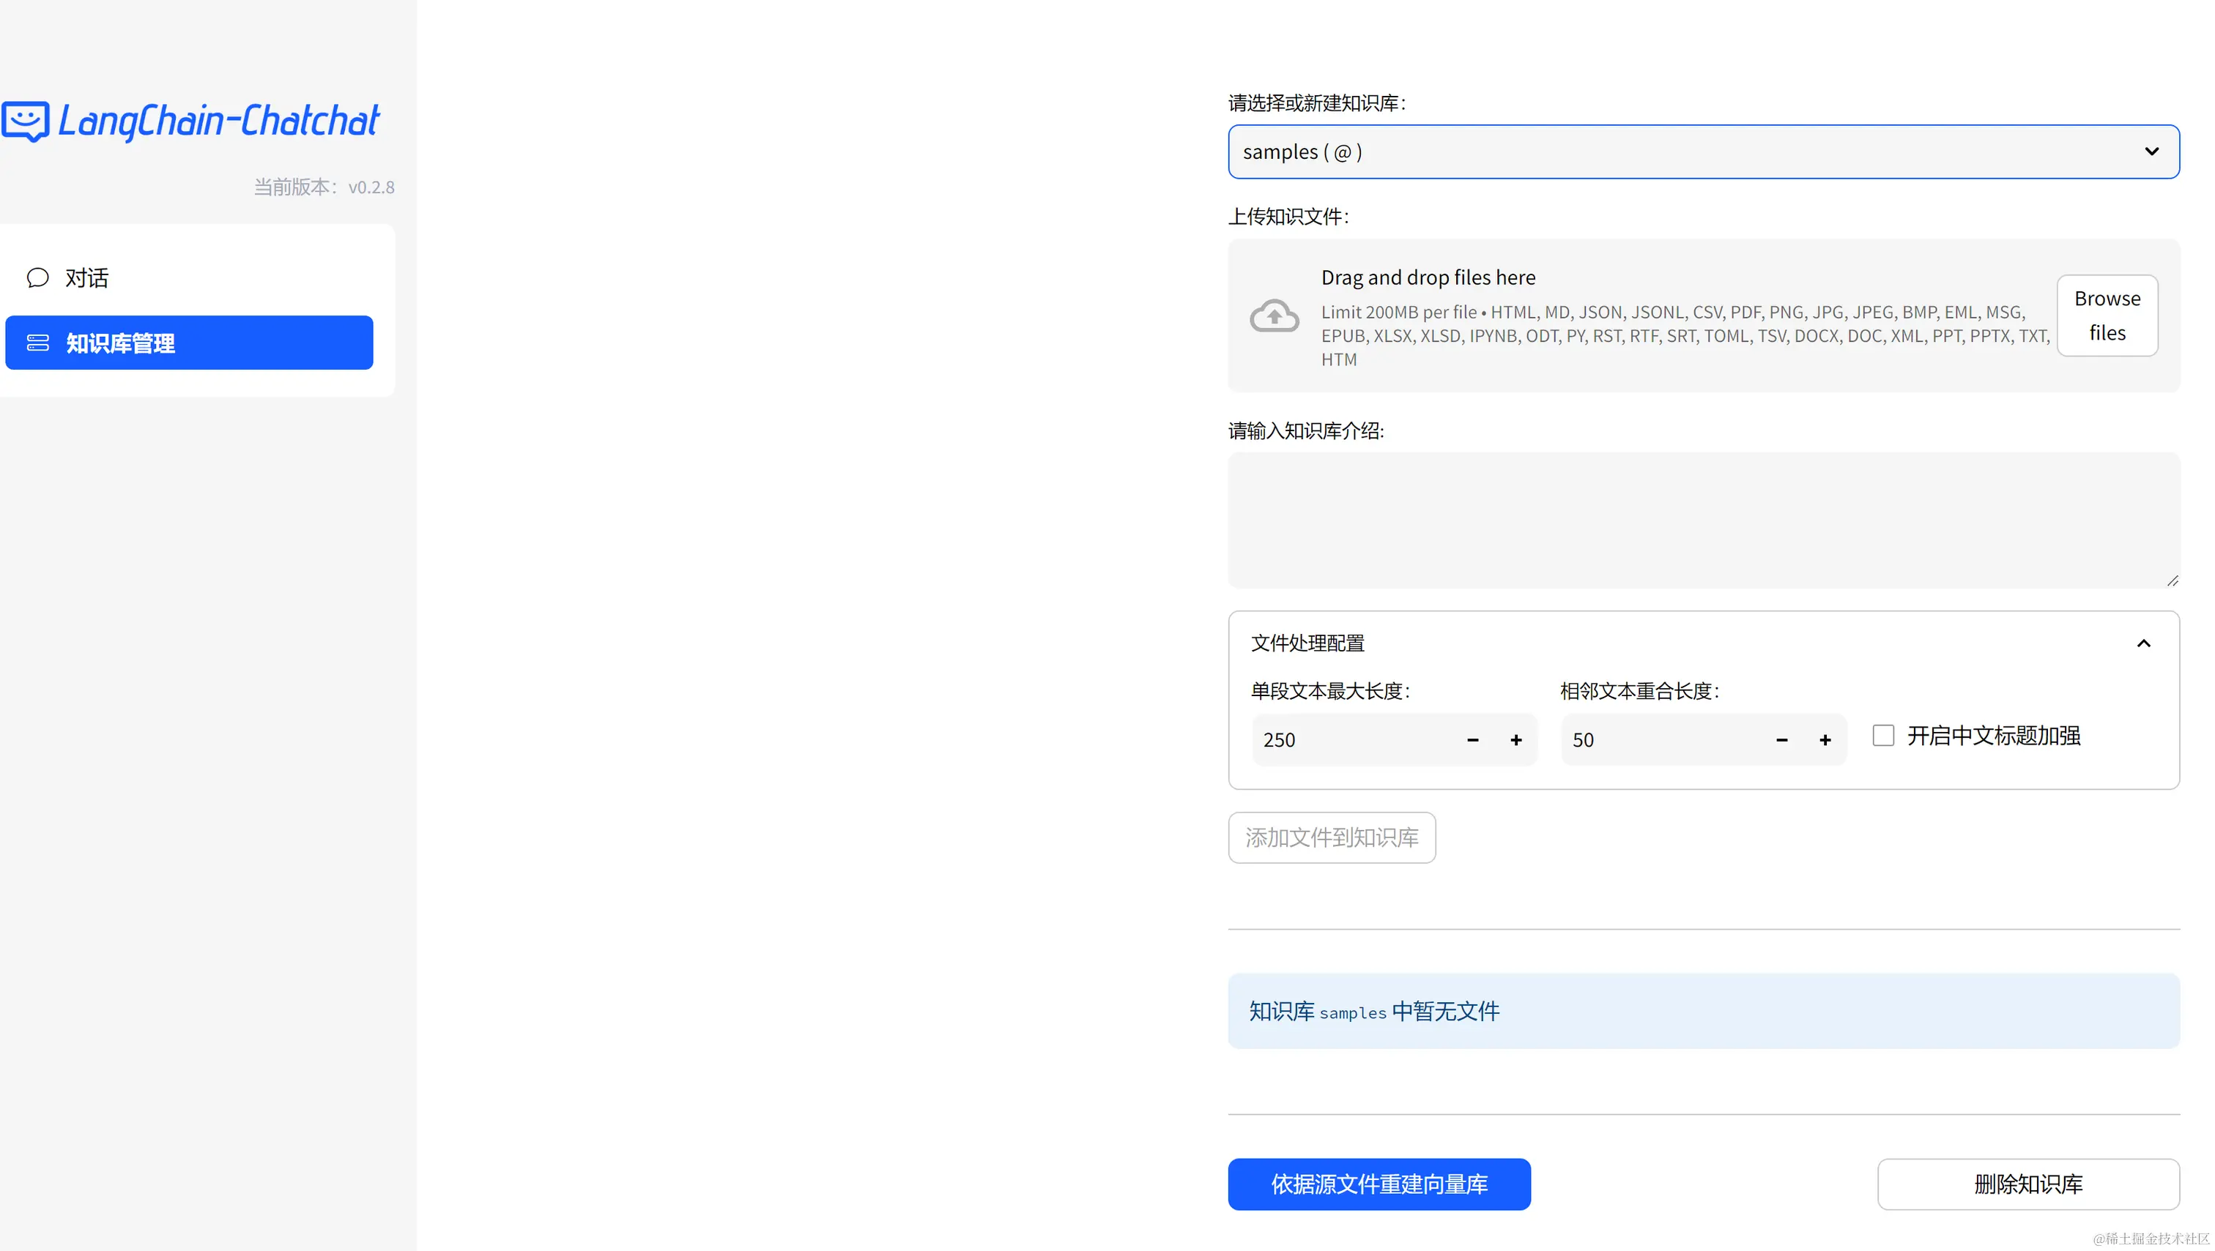
Task: Click the dropdown arrow in knowledge base selector
Action: click(x=2151, y=152)
